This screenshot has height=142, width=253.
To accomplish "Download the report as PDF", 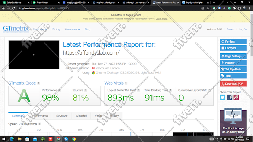I will click(233, 84).
